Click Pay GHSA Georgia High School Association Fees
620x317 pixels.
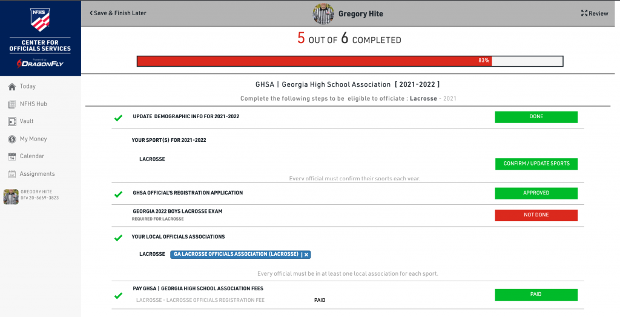[x=198, y=289]
